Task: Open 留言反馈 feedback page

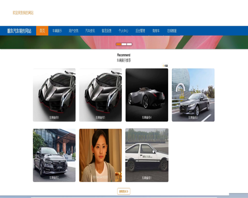Action: point(107,31)
